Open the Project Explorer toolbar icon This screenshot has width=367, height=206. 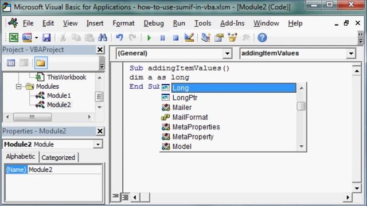206,37
